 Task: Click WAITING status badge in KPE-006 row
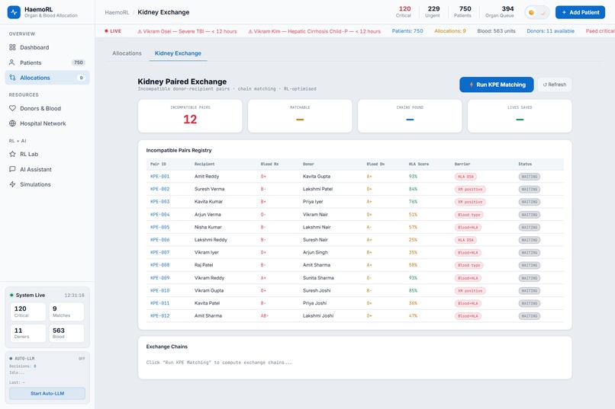click(x=529, y=240)
